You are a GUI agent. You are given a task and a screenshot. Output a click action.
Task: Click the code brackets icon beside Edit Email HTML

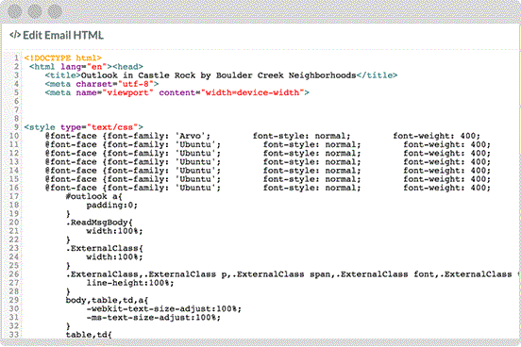click(x=15, y=35)
